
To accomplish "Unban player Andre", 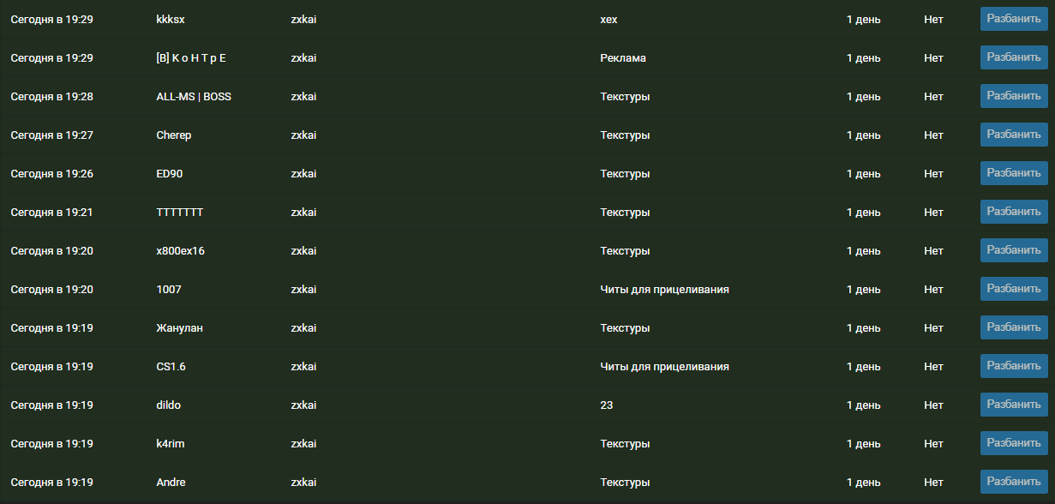I will [1014, 482].
